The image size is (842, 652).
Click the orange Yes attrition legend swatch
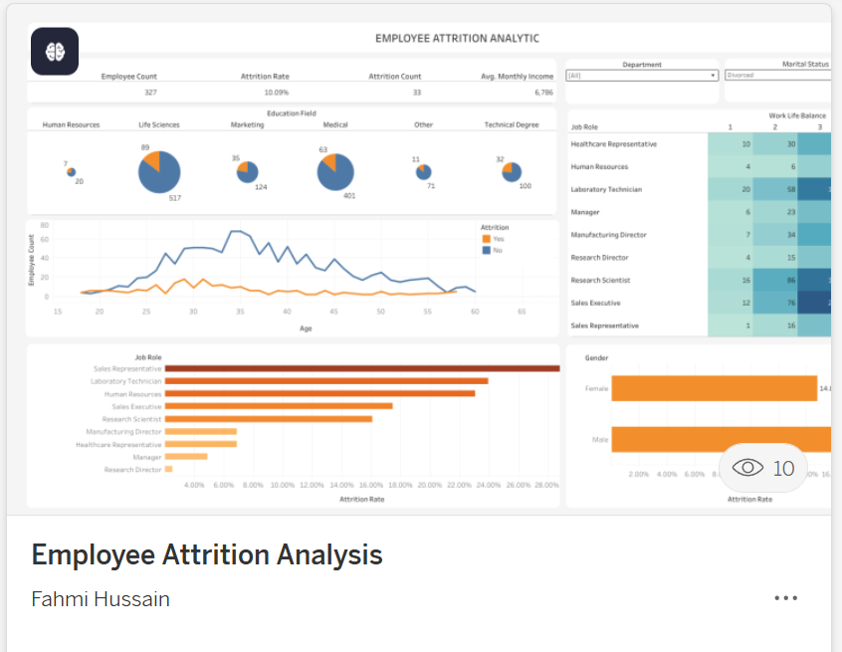click(486, 239)
